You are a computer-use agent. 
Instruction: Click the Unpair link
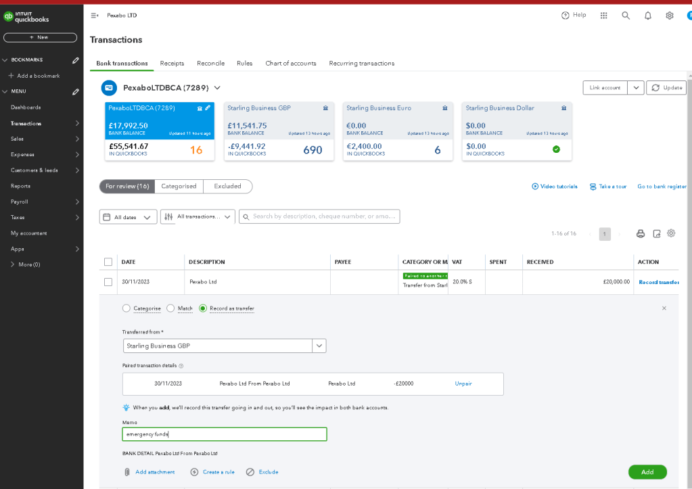point(463,383)
